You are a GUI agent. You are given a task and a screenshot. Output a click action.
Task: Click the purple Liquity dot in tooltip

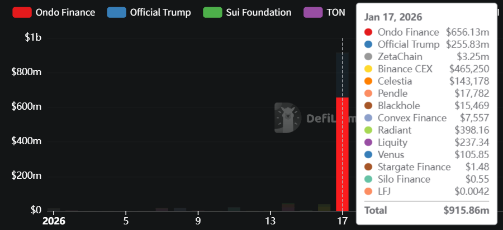(368, 143)
